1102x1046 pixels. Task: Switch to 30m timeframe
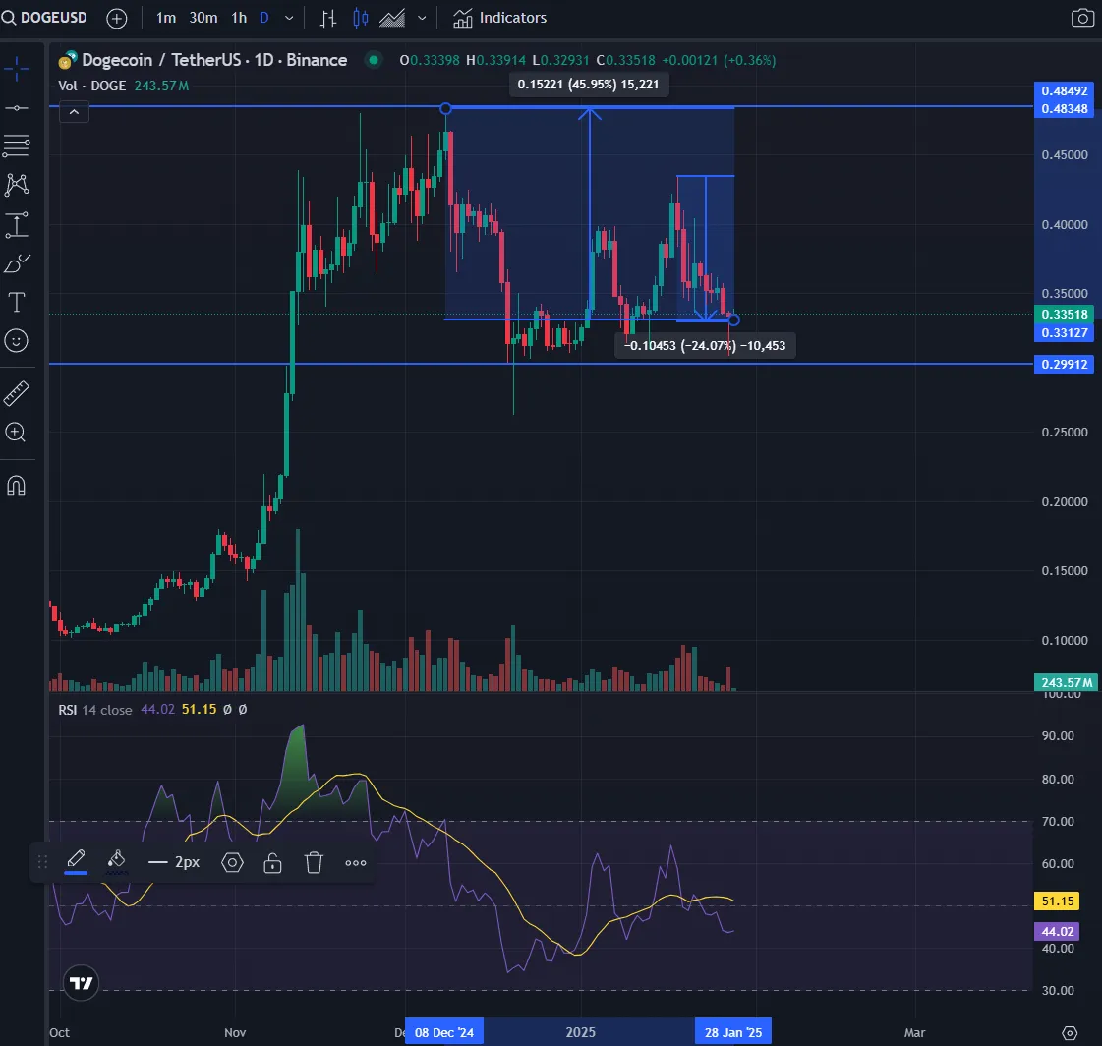click(203, 18)
